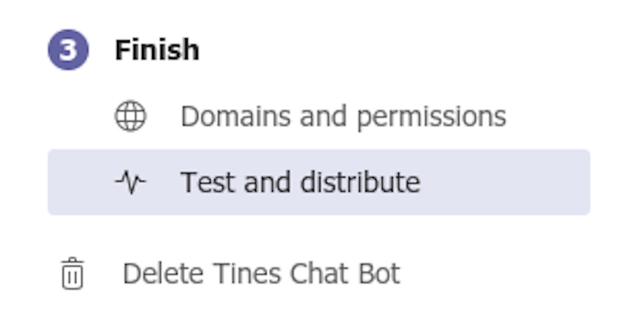Hit the delete bin icon for Tines Chat Bot

pyautogui.click(x=73, y=274)
